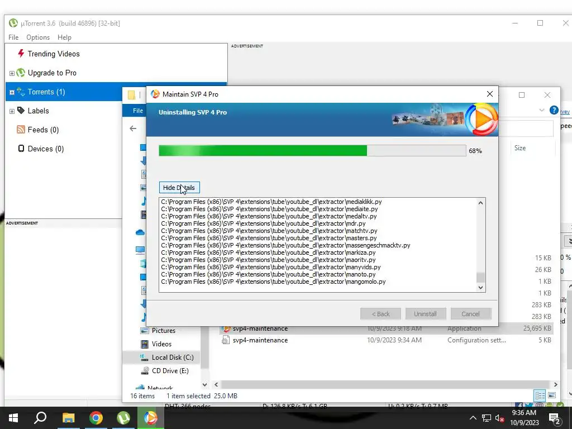Open the notification center icon
572x429 pixels.
coord(555,418)
